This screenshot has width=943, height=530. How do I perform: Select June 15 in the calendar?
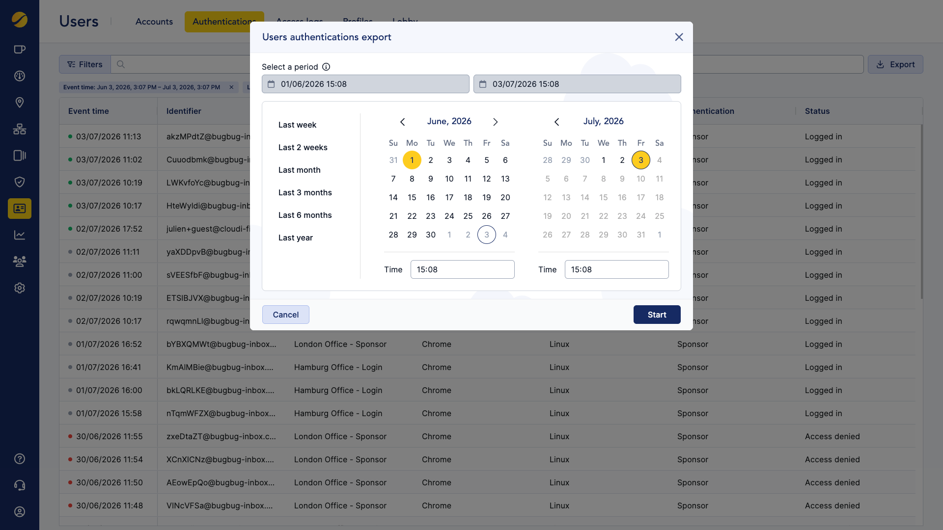click(412, 197)
